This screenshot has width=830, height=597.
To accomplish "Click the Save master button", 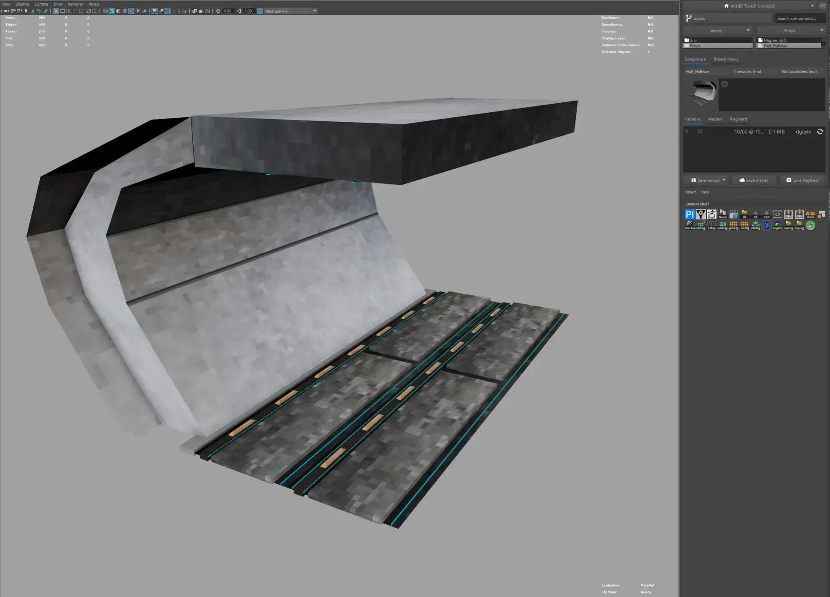I will pyautogui.click(x=753, y=180).
